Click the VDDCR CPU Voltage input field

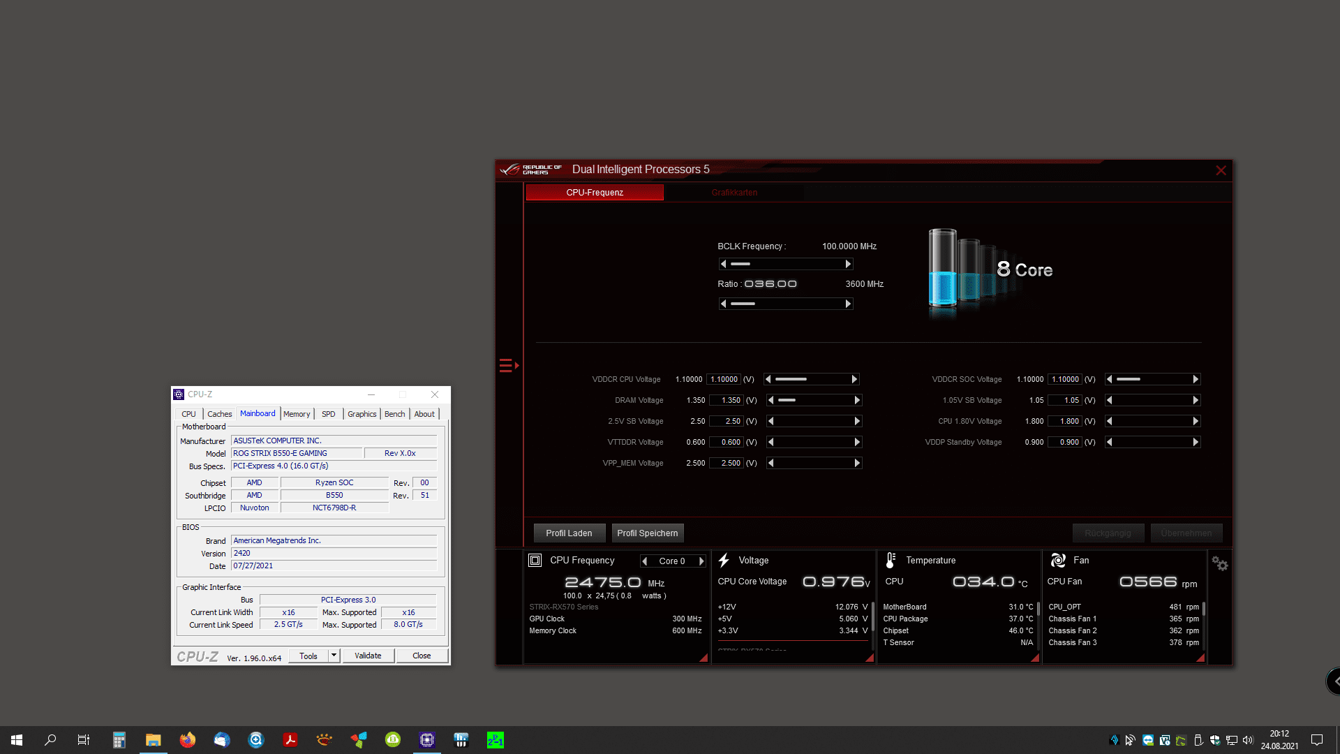724,380
